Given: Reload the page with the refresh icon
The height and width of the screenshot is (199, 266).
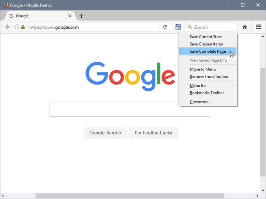Looking at the screenshot, I should click(165, 27).
